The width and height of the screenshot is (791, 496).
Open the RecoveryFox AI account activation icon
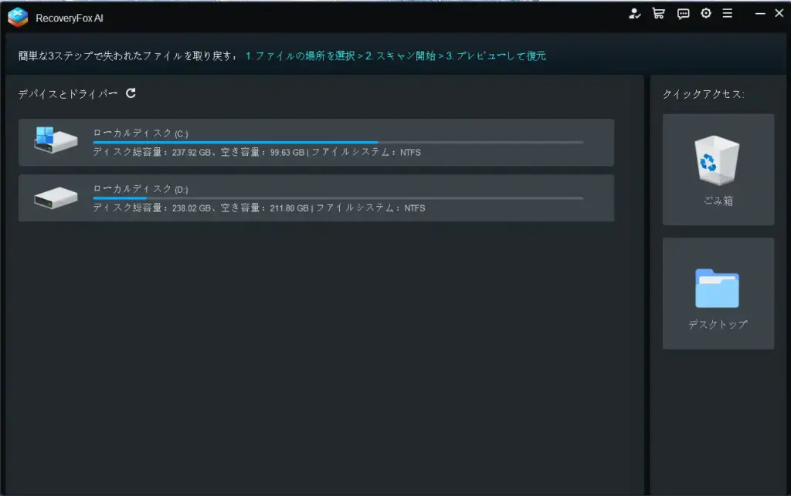(635, 13)
